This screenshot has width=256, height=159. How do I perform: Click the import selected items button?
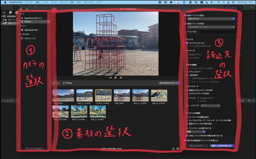pyautogui.click(x=222, y=146)
